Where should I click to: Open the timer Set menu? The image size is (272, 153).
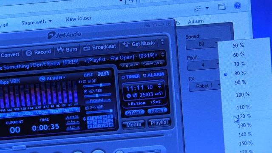(156, 102)
